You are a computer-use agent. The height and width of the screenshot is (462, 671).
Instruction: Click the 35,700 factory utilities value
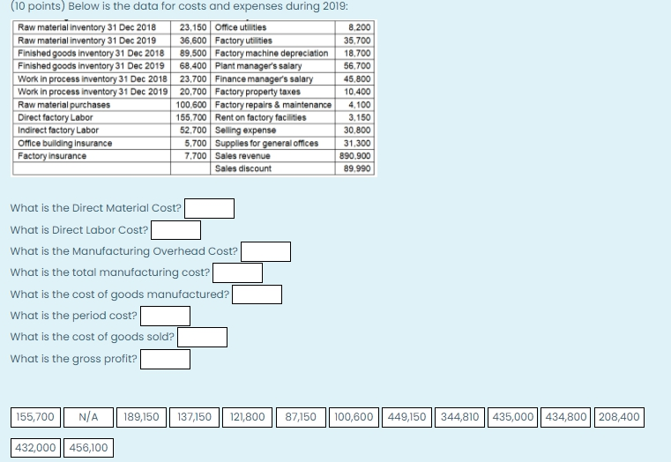(357, 41)
